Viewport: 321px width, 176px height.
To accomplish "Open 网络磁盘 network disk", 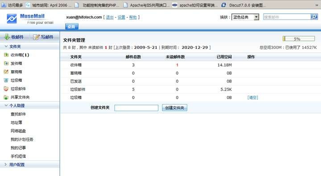I will (x=18, y=131).
